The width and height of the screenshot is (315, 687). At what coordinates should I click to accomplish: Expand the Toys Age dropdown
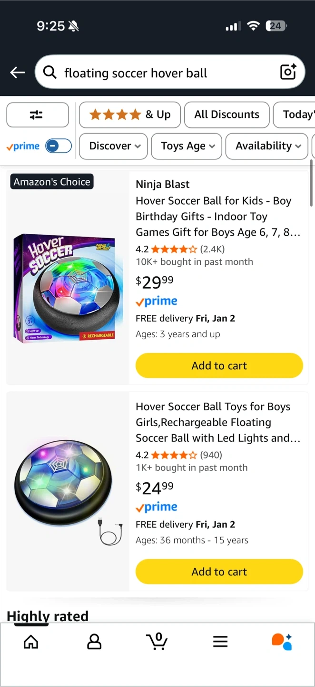188,146
